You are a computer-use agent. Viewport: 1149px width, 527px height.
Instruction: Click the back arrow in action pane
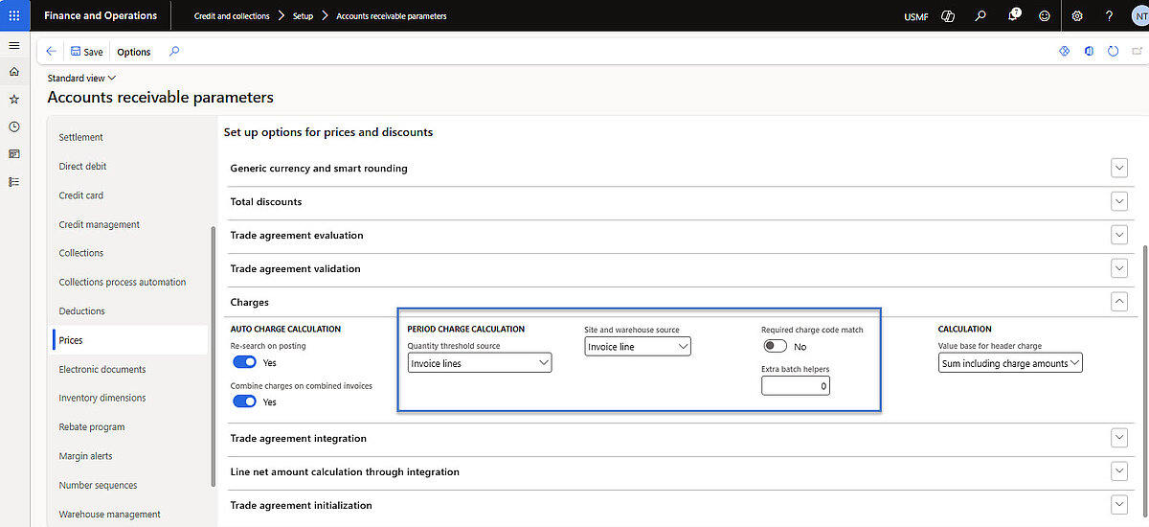point(51,52)
